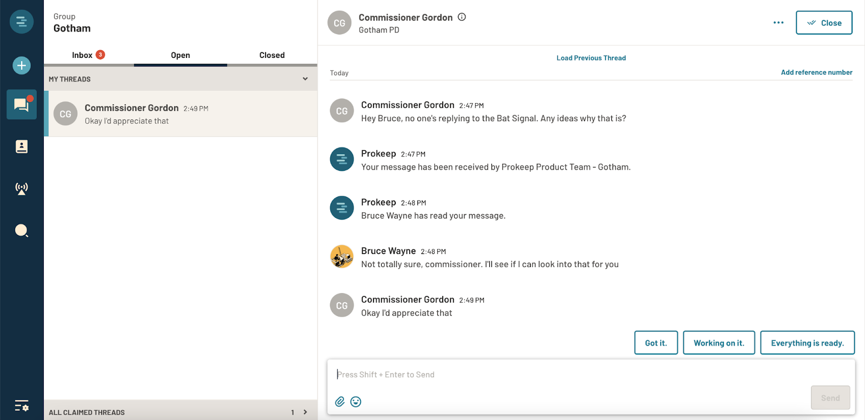Screen dimensions: 865x420
Task: Click the Gotham PD subtitle
Action: (x=379, y=30)
